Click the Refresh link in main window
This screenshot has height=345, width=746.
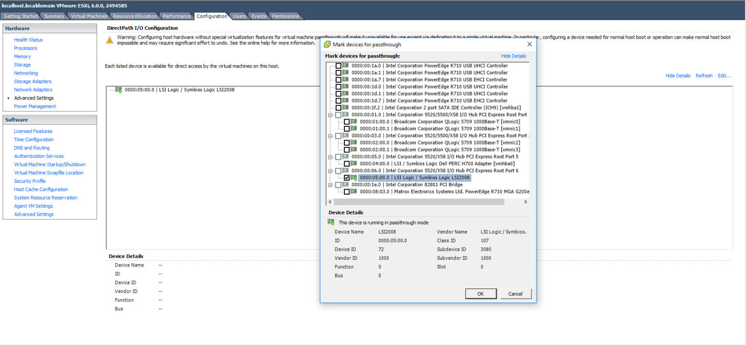(x=704, y=76)
